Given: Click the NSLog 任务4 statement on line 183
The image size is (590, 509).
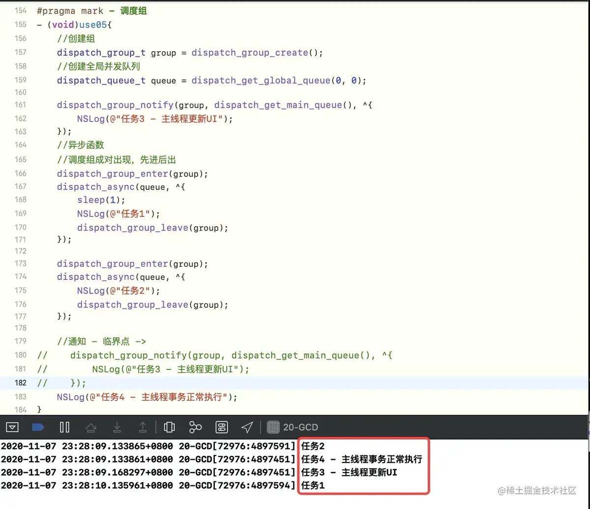Looking at the screenshot, I should pos(147,397).
